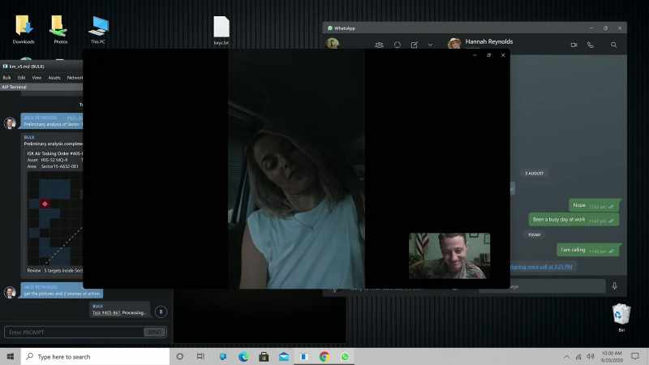Open network status tray icon
Image resolution: width=649 pixels, height=365 pixels.
[x=578, y=356]
